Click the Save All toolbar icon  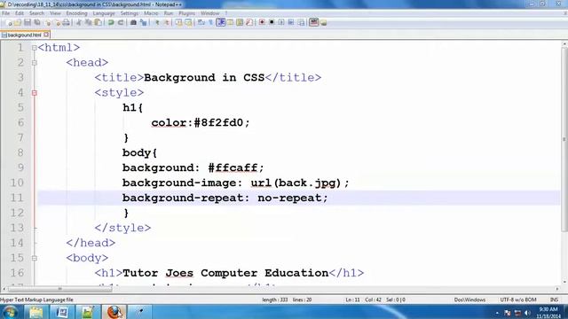pyautogui.click(x=37, y=22)
